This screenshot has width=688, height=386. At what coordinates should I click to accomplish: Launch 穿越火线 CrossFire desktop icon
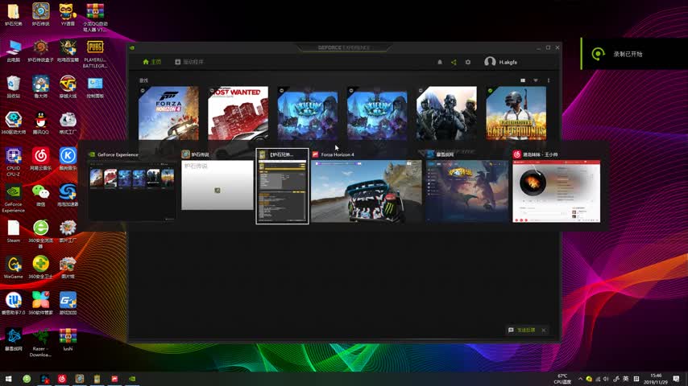(68, 87)
